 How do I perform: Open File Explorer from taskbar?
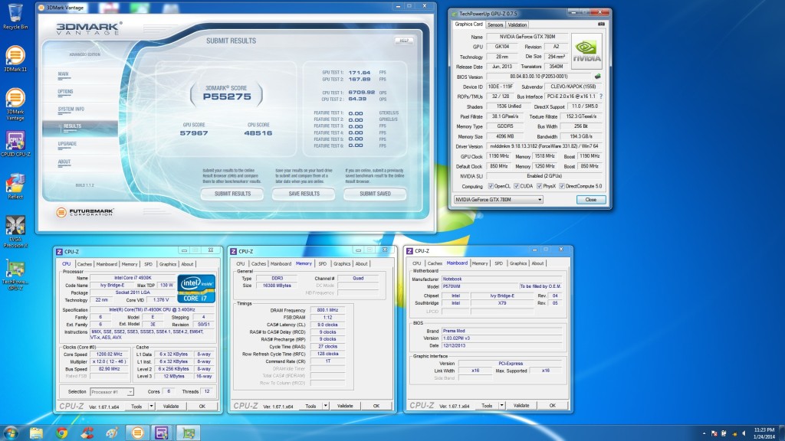point(36,433)
